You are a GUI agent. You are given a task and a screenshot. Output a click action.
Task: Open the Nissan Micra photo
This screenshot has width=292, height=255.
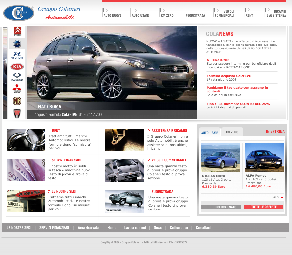pyautogui.click(x=220, y=157)
